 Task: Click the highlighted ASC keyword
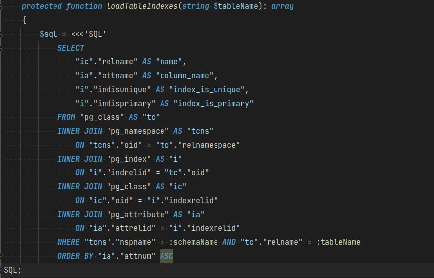(166, 256)
